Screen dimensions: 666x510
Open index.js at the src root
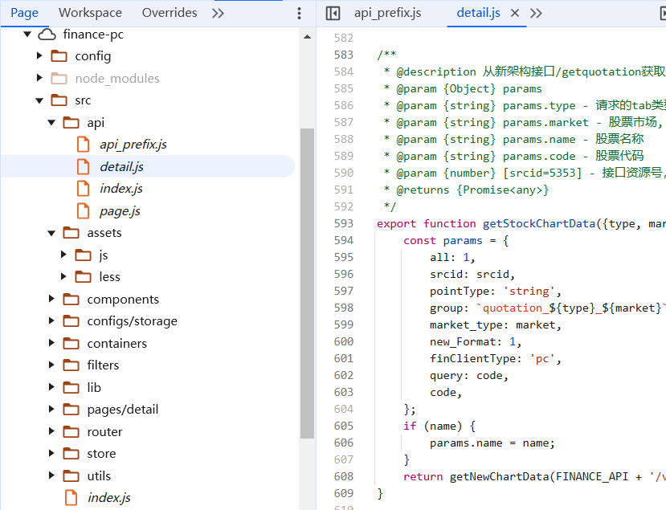(x=109, y=498)
